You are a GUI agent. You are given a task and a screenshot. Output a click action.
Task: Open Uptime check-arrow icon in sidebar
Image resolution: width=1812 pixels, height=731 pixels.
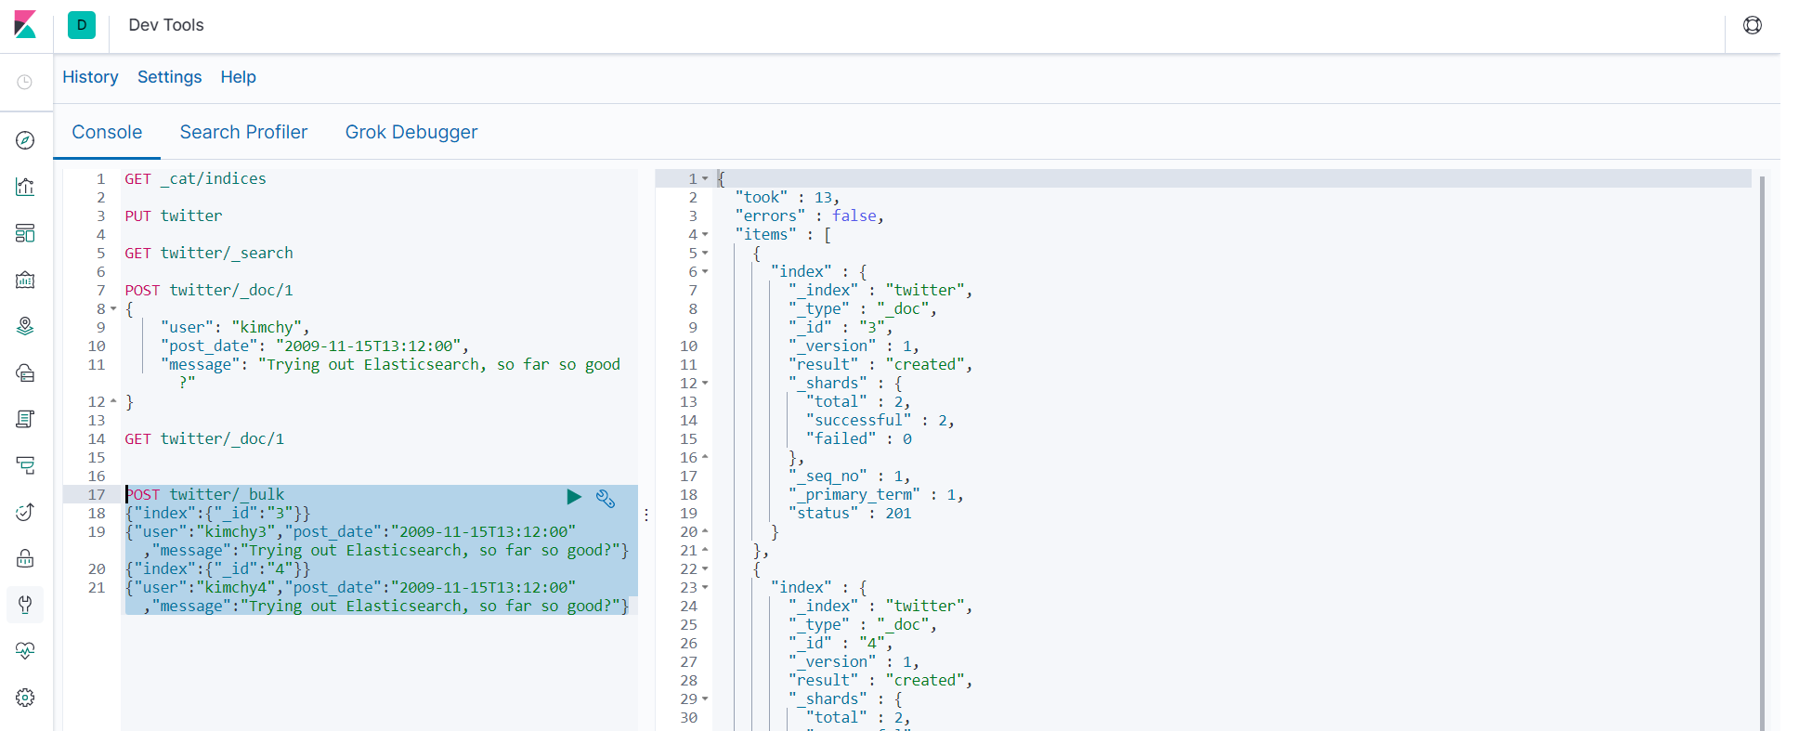(25, 512)
